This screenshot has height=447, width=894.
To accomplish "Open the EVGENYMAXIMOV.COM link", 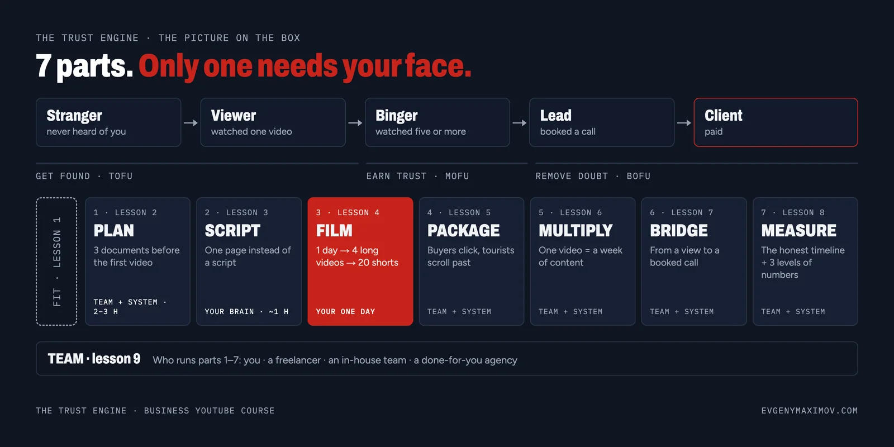I will [x=810, y=411].
